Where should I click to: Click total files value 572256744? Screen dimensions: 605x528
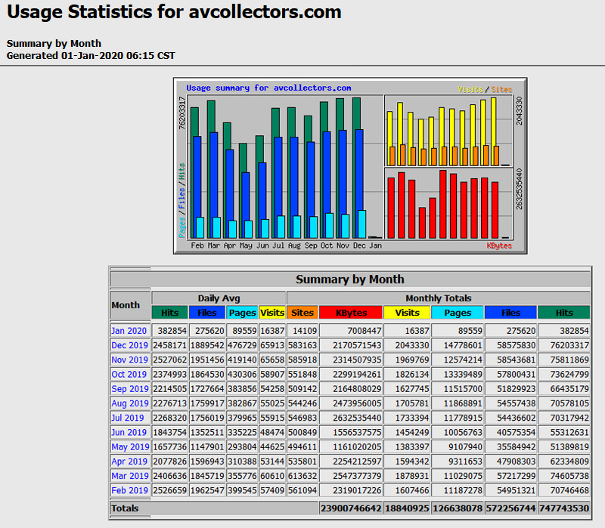pos(511,508)
